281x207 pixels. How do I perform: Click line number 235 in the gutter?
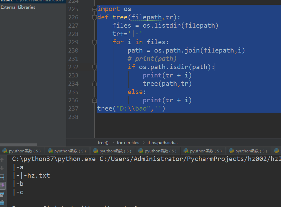(x=73, y=92)
